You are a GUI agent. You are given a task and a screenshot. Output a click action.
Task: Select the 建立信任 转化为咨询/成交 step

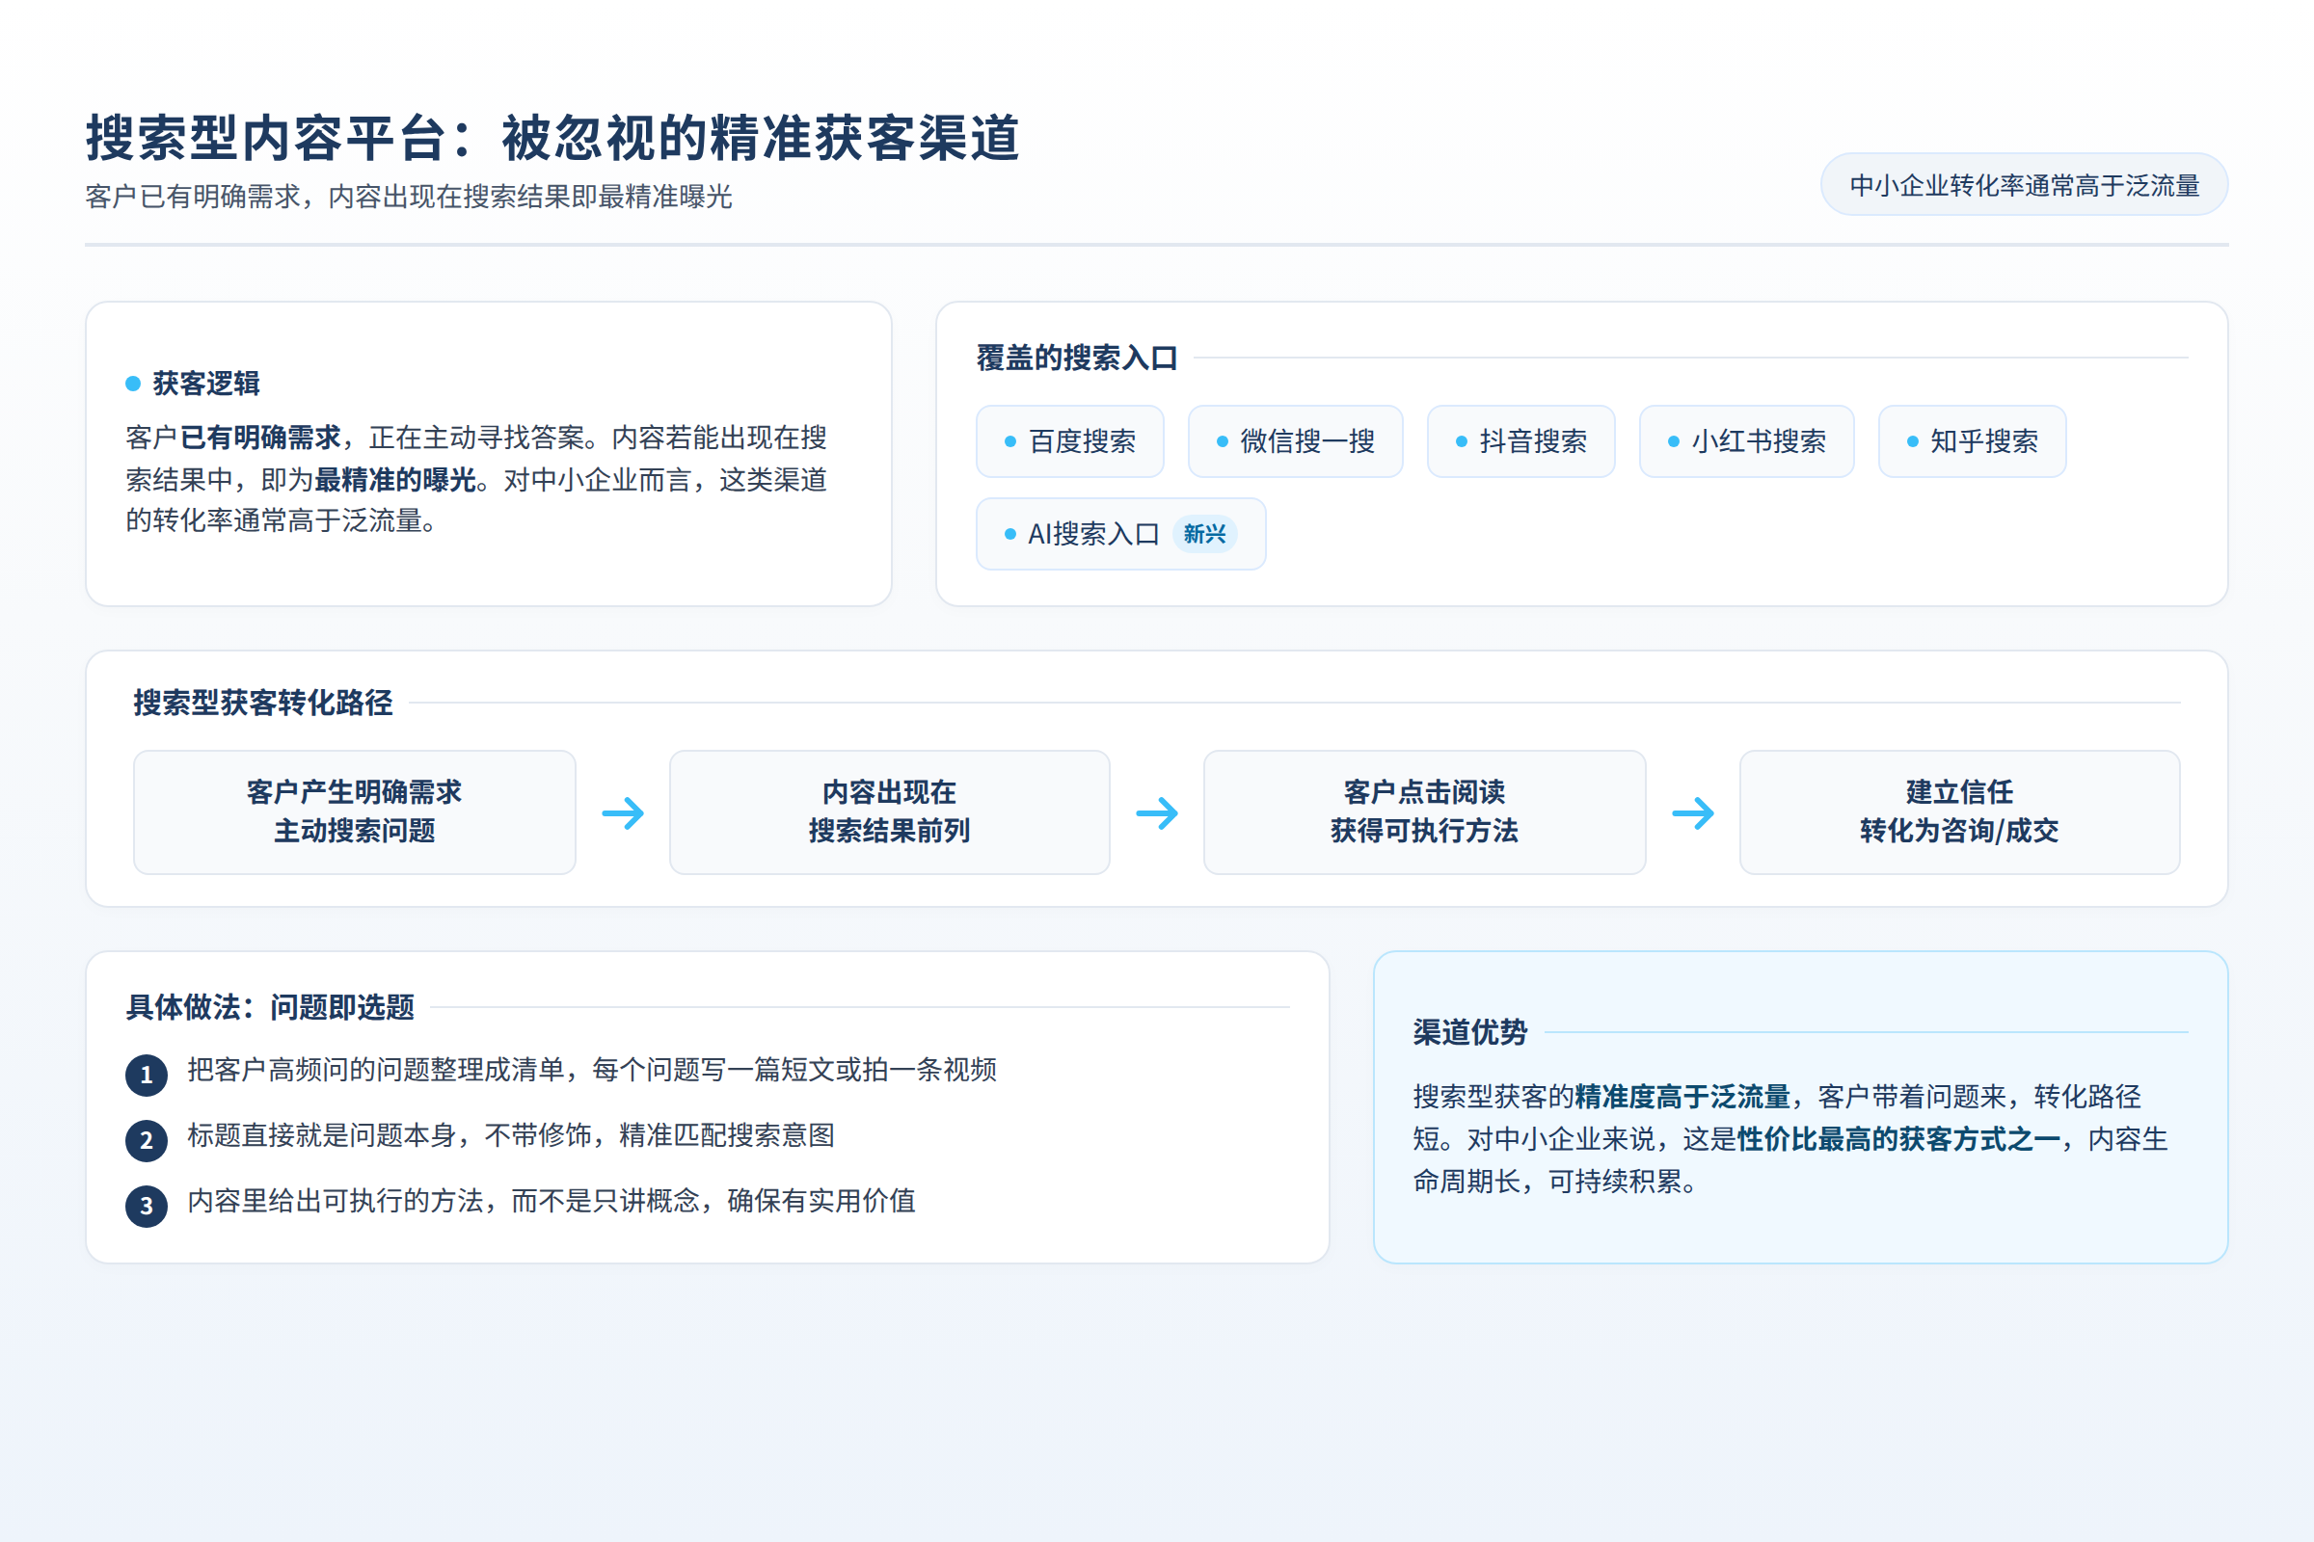tap(1960, 812)
